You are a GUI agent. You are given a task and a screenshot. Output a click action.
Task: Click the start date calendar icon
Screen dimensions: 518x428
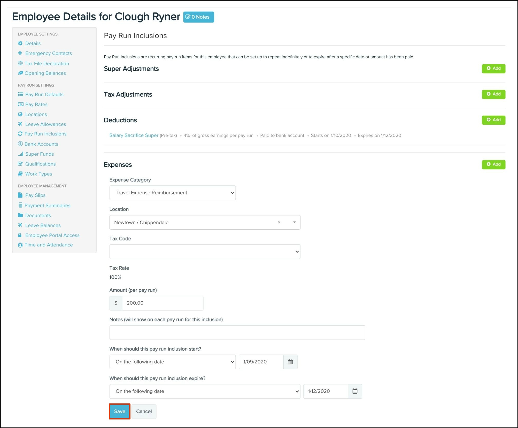pyautogui.click(x=290, y=362)
